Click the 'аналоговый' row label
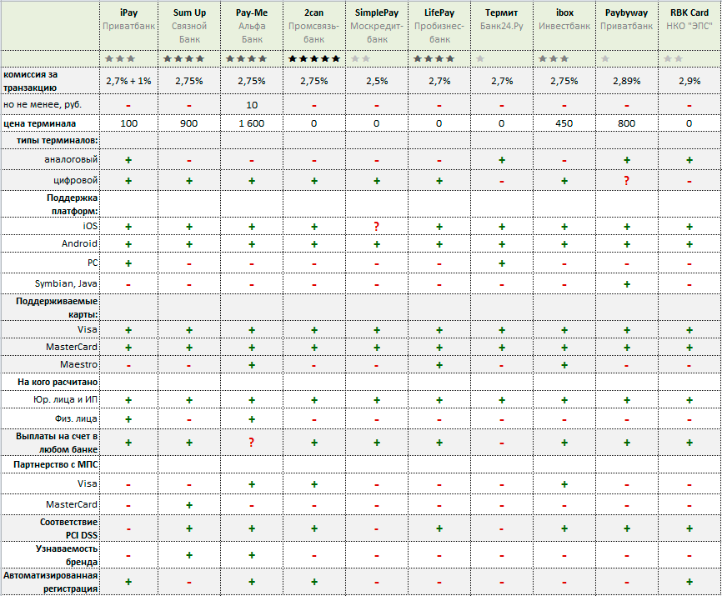Image resolution: width=722 pixels, height=596 pixels. [x=71, y=159]
